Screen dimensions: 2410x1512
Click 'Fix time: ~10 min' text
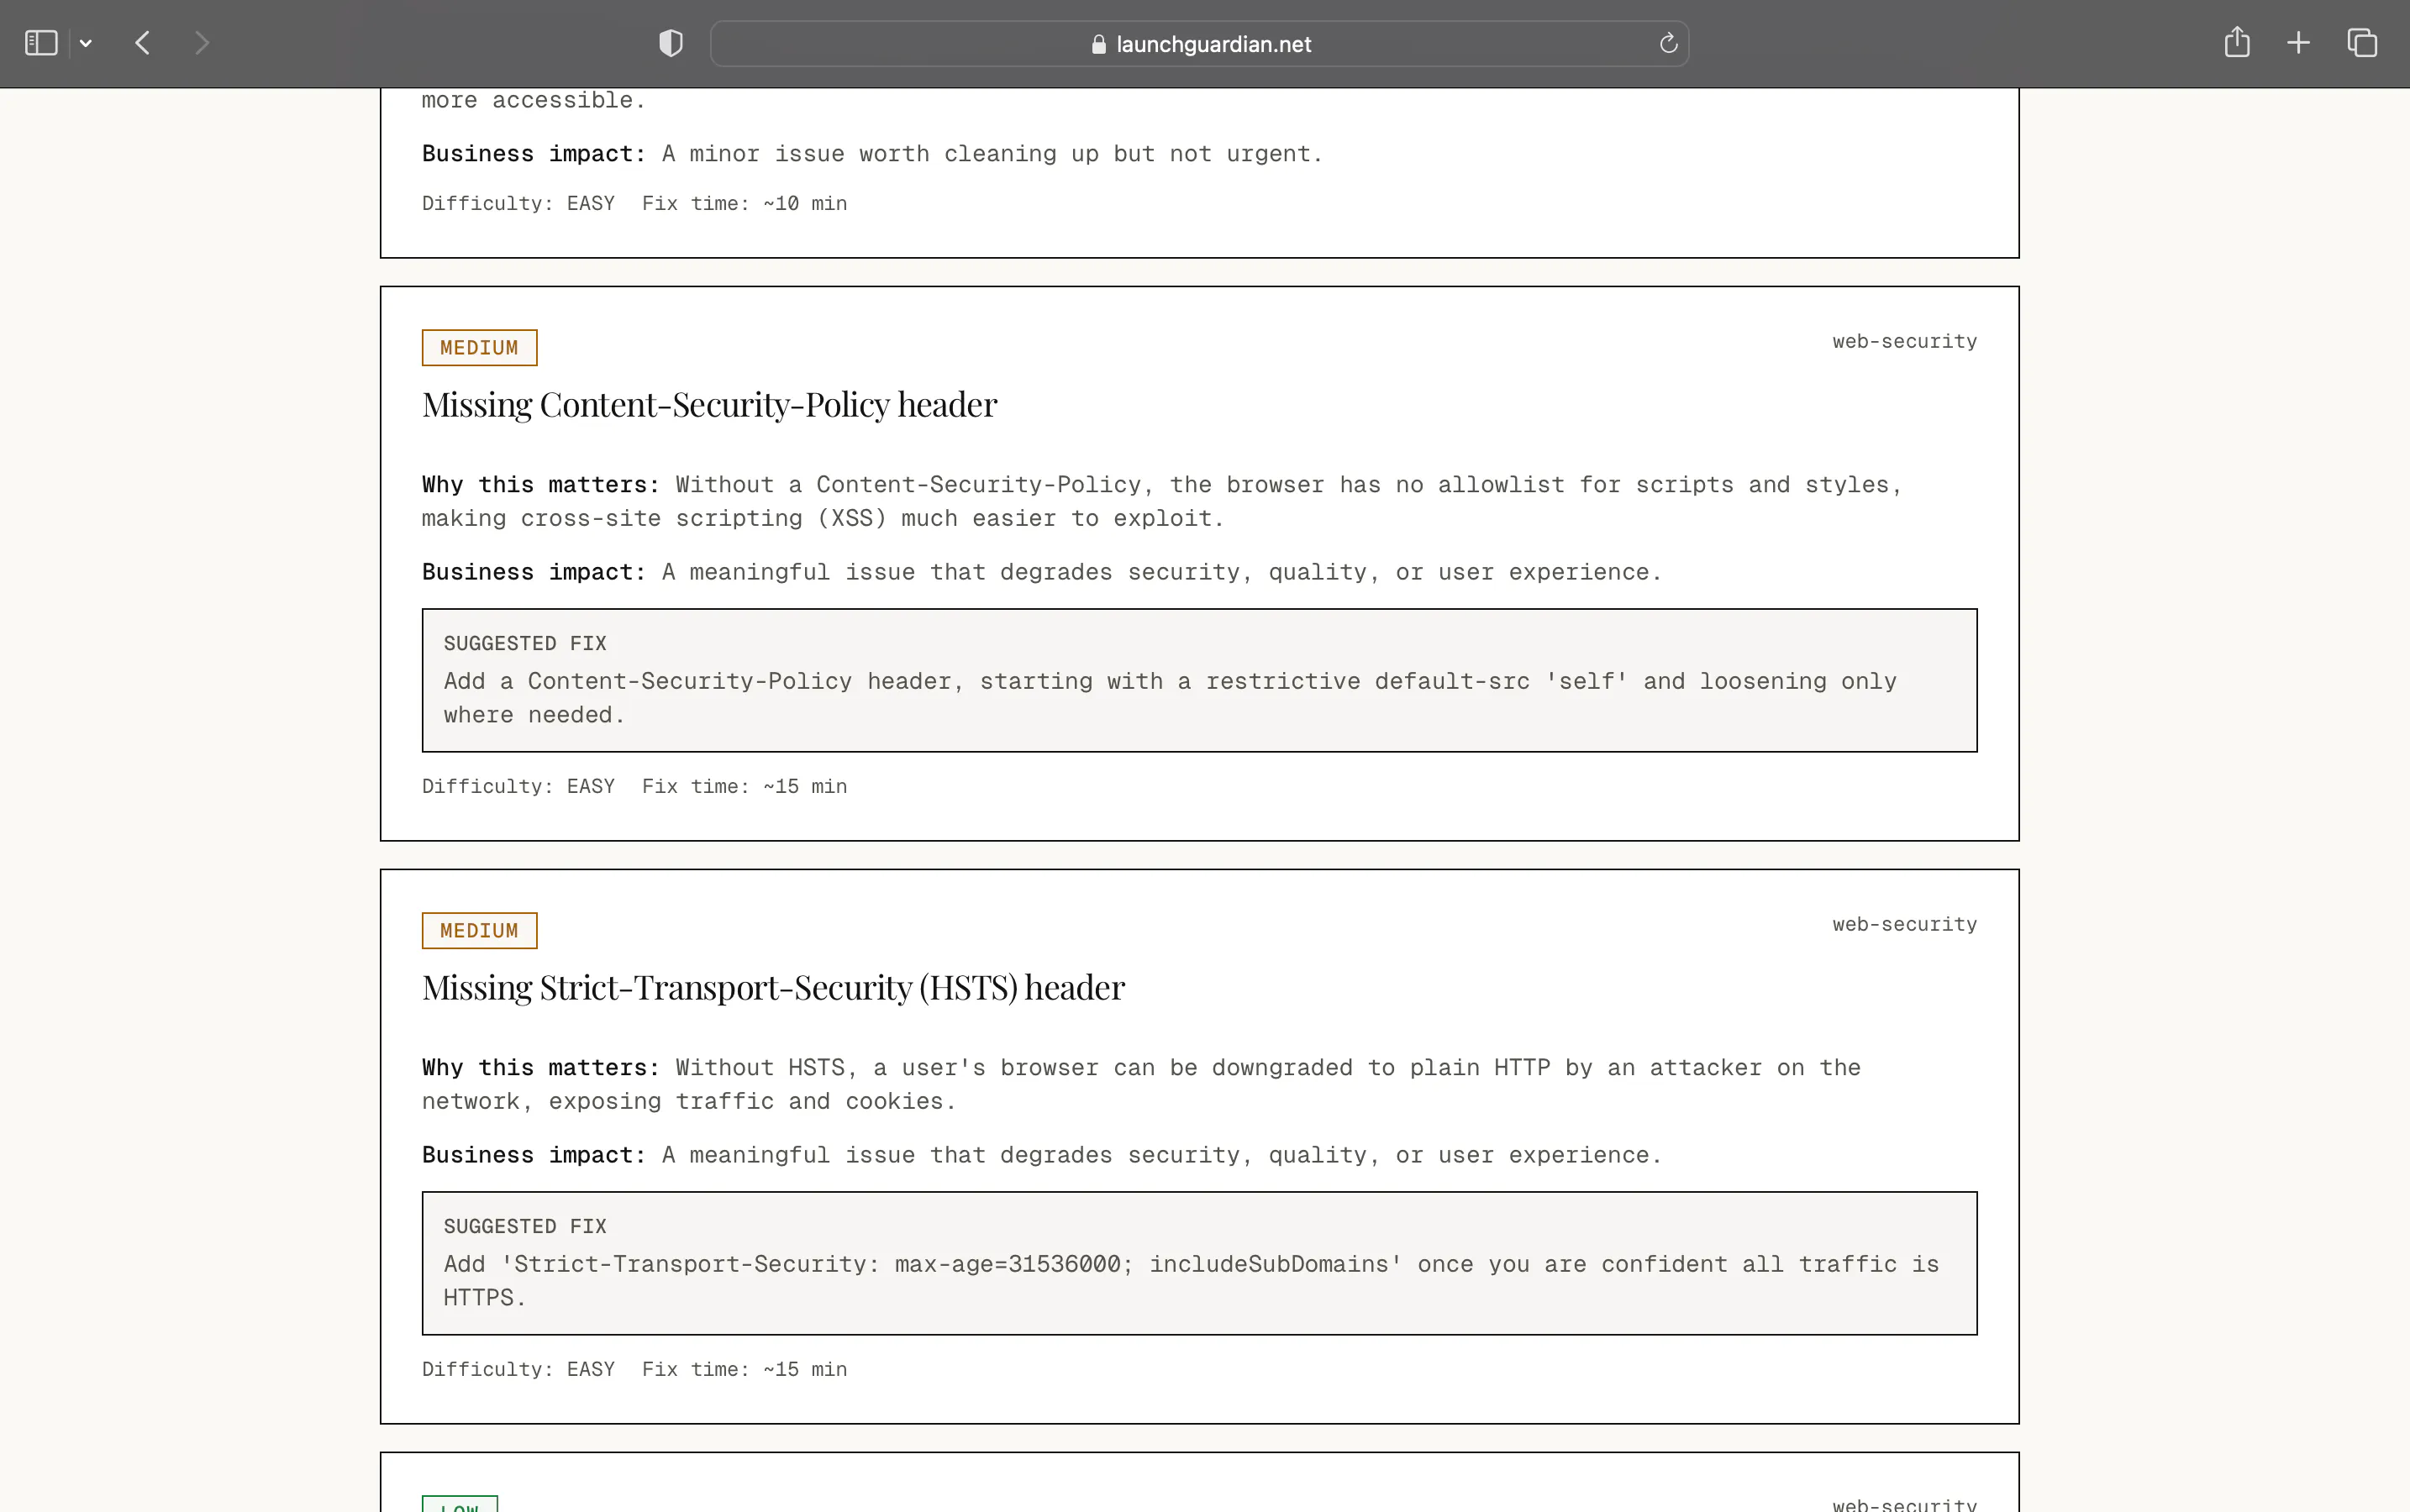pyautogui.click(x=745, y=204)
